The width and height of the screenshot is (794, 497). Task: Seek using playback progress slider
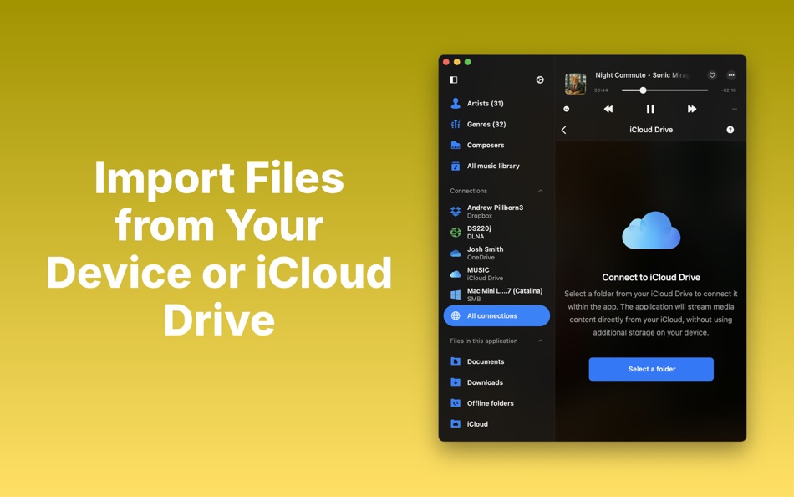point(665,90)
